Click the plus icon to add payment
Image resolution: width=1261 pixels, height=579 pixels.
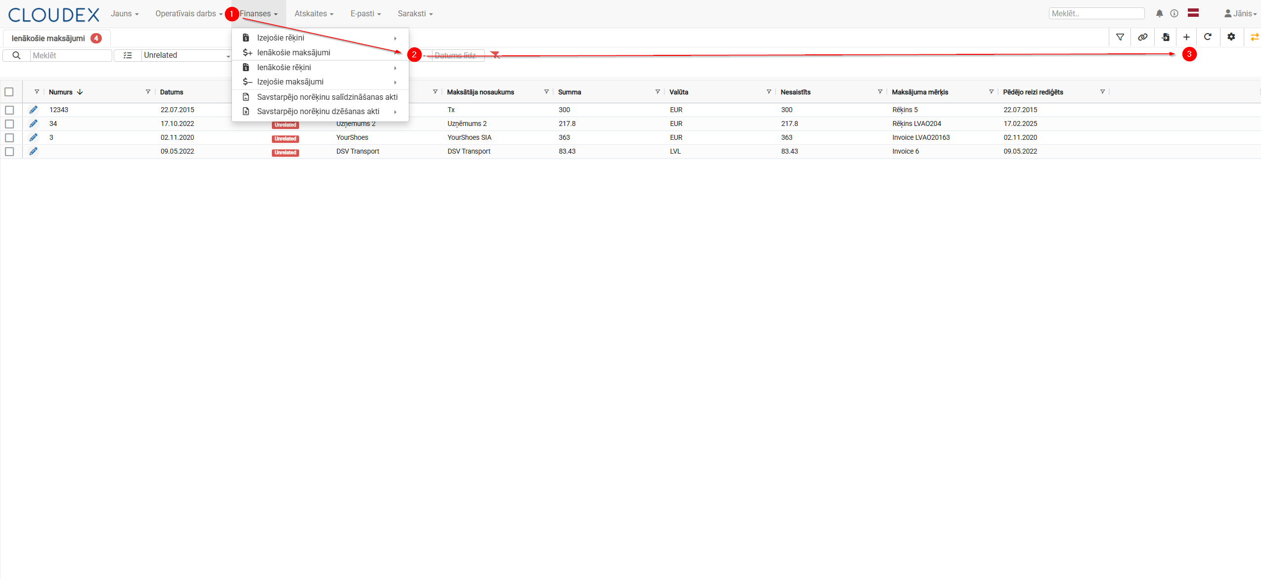[1186, 37]
